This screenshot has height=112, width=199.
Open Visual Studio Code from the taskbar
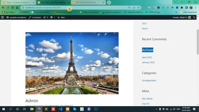61,109
